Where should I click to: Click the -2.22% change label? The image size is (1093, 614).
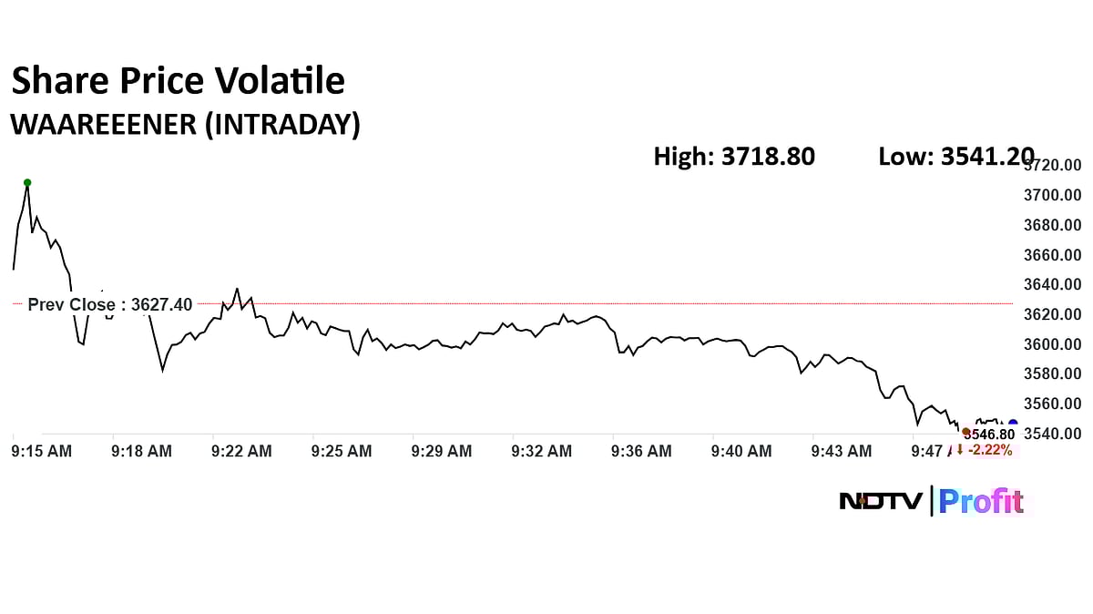pos(990,449)
